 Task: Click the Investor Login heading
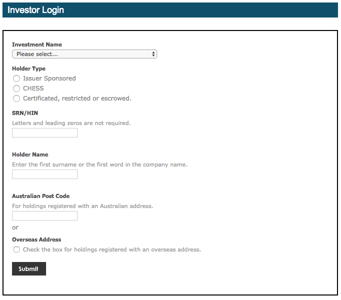(x=36, y=10)
